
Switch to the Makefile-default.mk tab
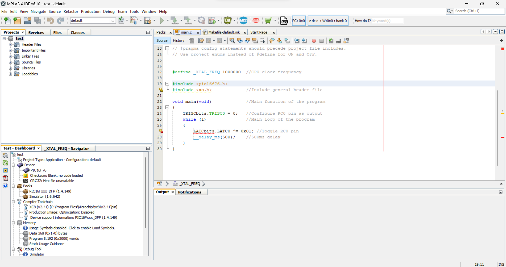[224, 32]
